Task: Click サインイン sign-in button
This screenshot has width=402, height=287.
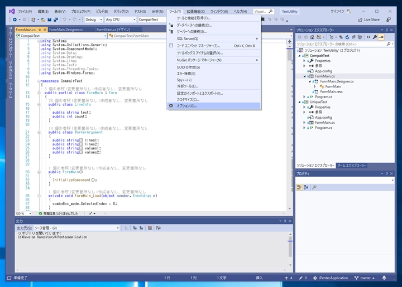Action: coord(340,11)
